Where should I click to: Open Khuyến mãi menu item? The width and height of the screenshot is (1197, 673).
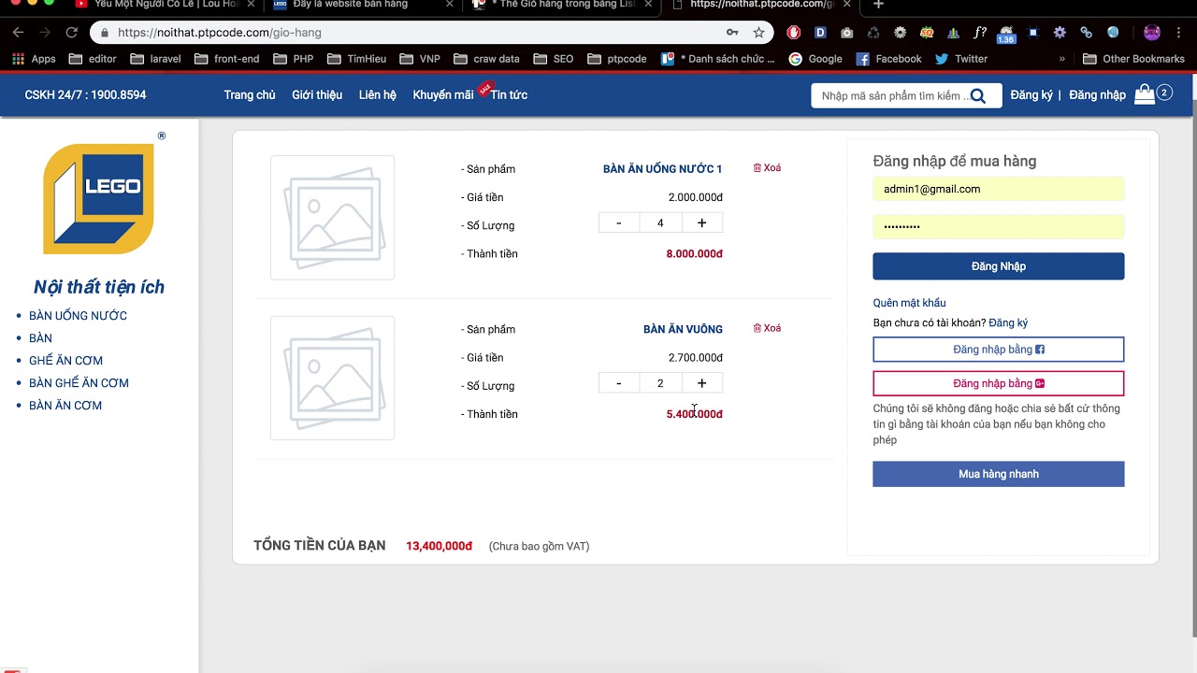[x=443, y=95]
